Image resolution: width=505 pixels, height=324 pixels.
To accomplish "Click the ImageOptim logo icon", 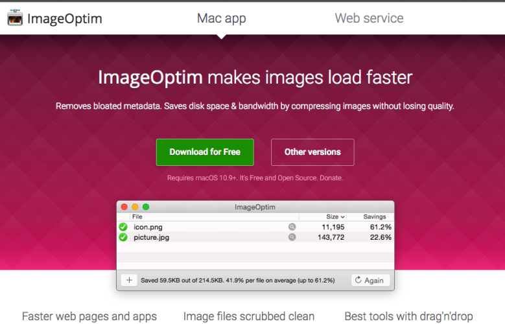I will click(x=15, y=17).
